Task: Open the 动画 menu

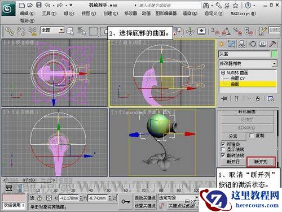Action: [x=146, y=14]
